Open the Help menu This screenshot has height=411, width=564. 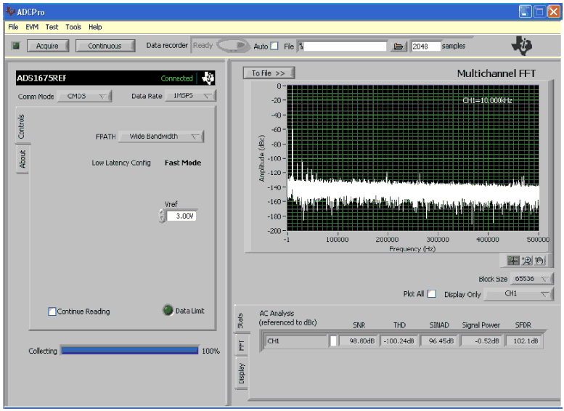pyautogui.click(x=95, y=27)
